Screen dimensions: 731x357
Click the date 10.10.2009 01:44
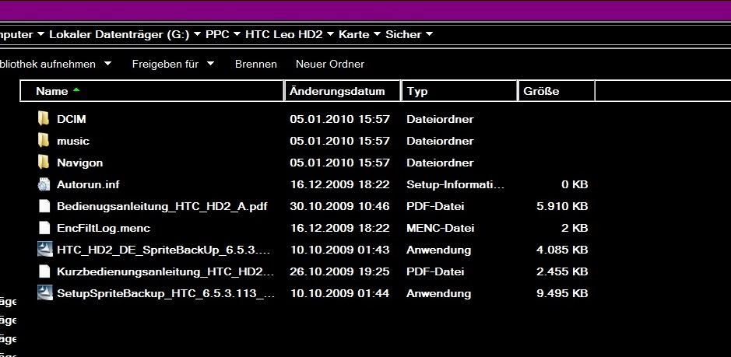pyautogui.click(x=339, y=294)
